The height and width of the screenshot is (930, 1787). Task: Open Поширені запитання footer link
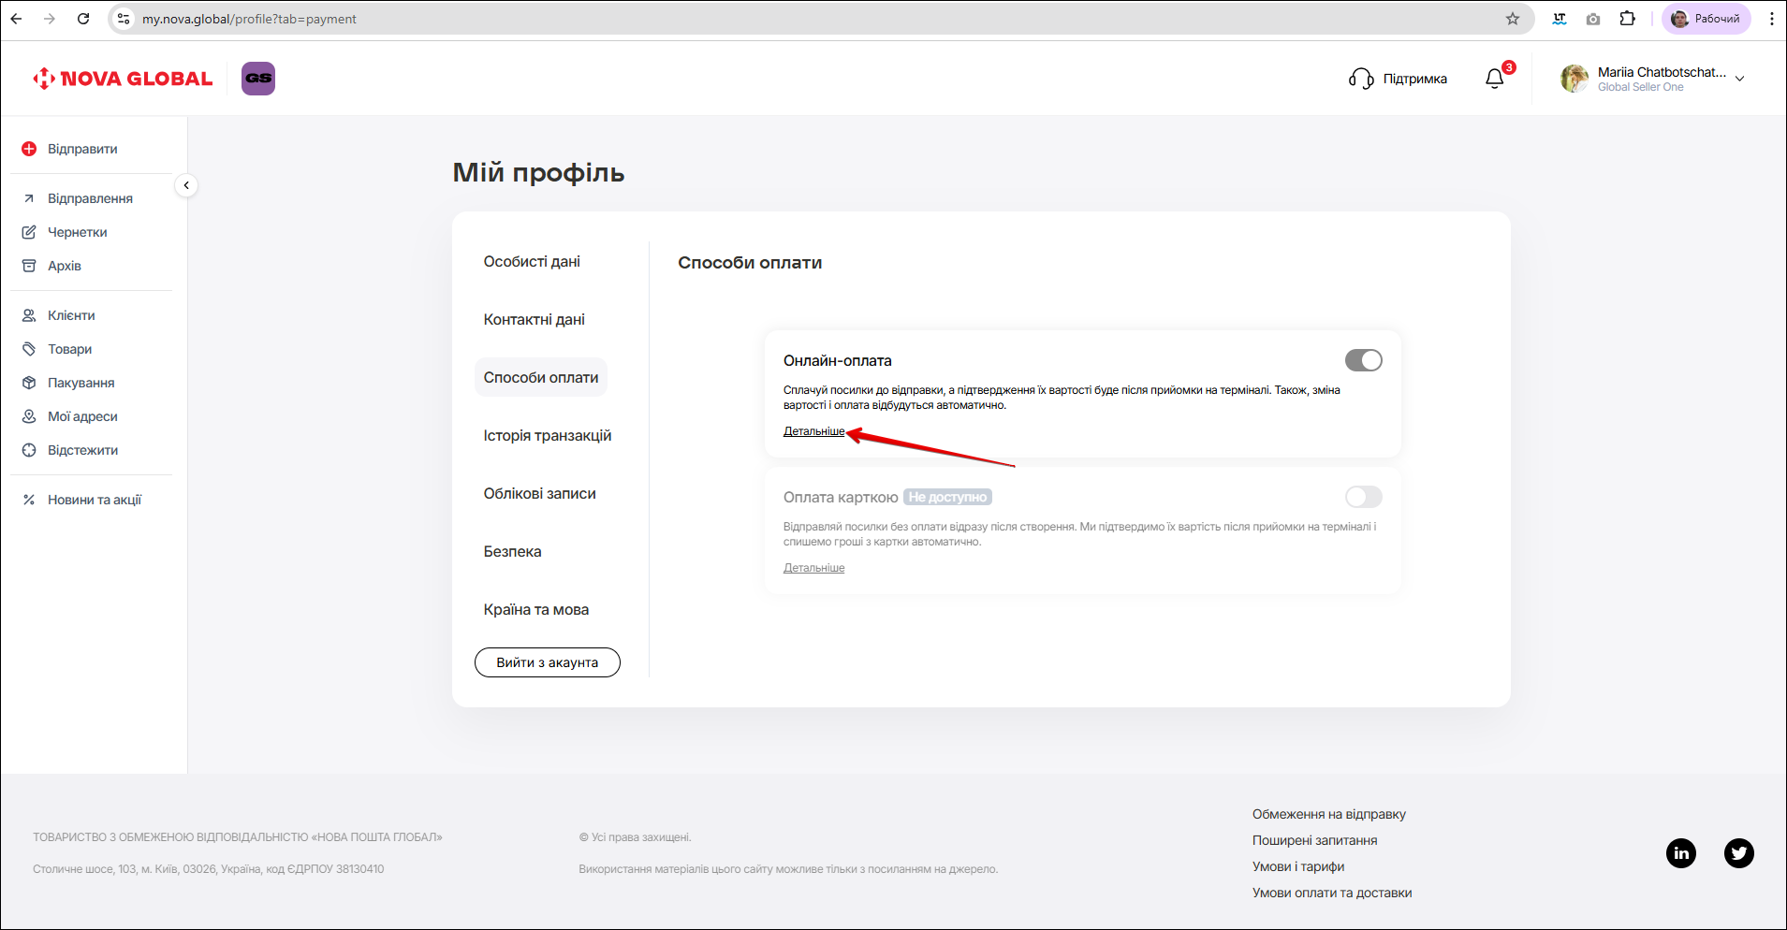click(1314, 840)
